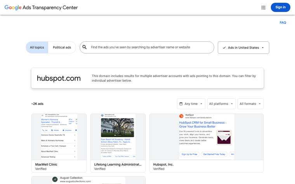Select the All topics tab

(37, 47)
